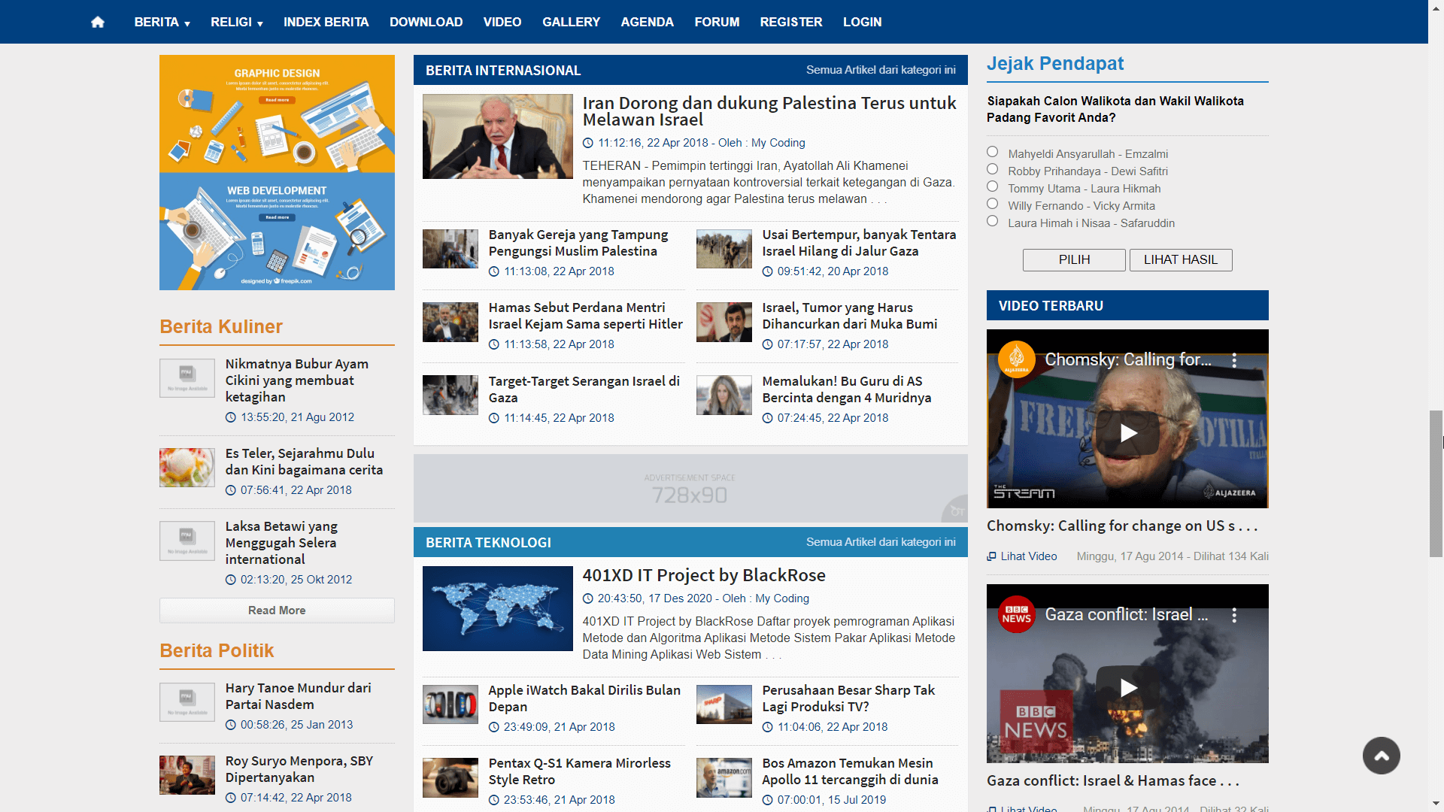Open the Iran Dorong dan dukung Palestina article

pos(768,111)
